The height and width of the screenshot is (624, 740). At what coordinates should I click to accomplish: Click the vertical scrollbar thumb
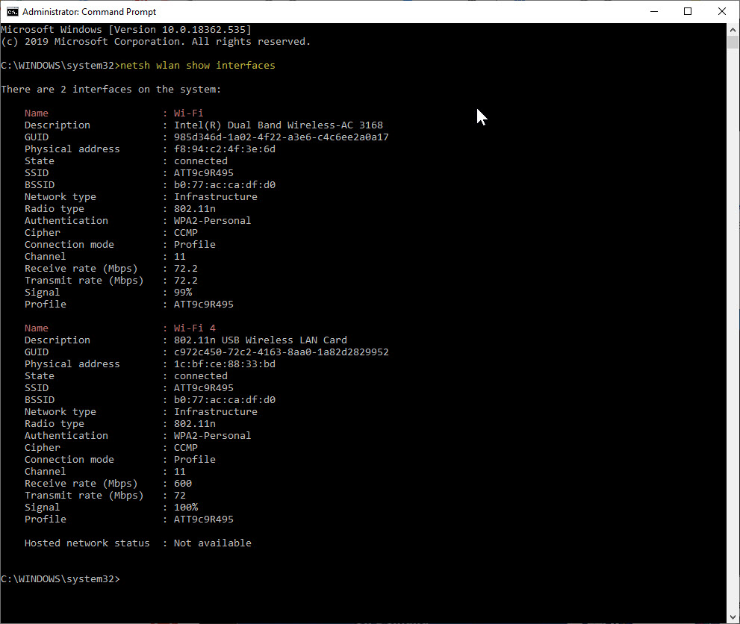tap(733, 42)
